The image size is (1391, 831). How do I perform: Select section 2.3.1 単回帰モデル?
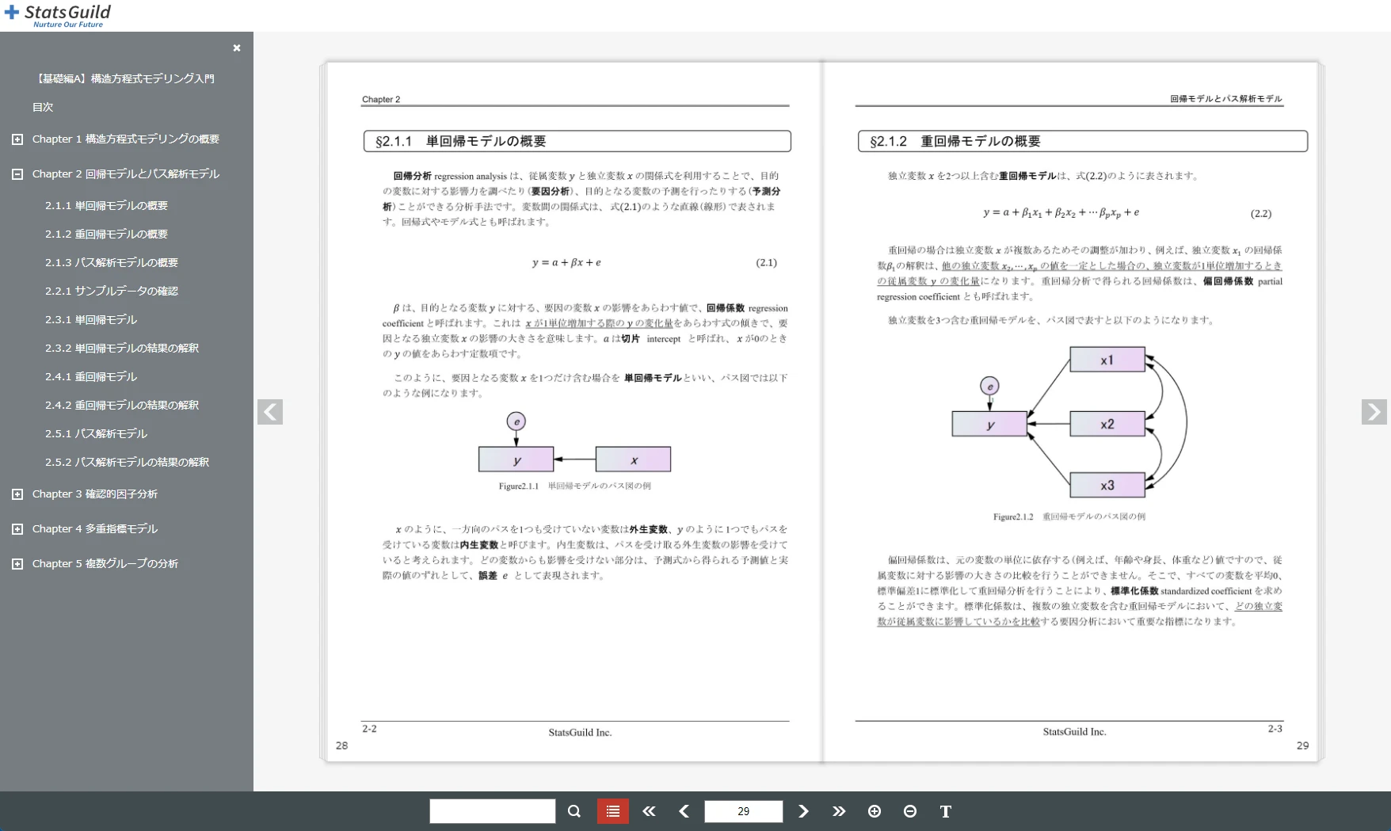[x=90, y=319]
